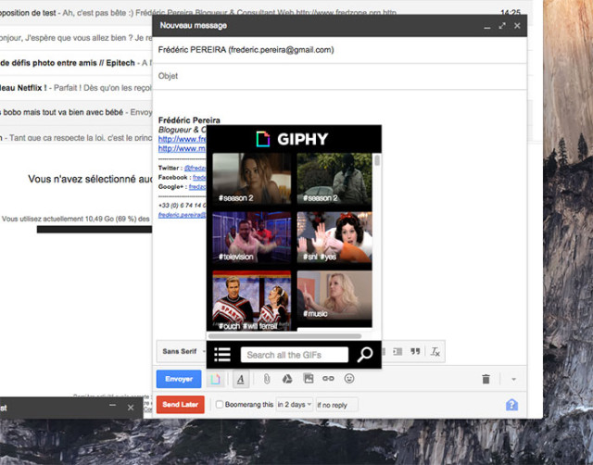Viewport: 593px width, 465px height.
Task: Open the emoticon picker
Action: tap(349, 379)
